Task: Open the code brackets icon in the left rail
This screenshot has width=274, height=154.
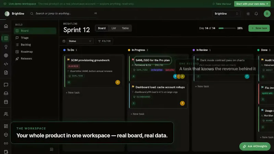Action: click(x=6, y=64)
